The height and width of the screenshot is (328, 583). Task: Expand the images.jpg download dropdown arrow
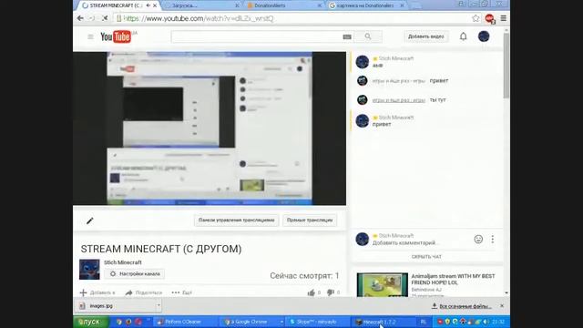click(159, 306)
